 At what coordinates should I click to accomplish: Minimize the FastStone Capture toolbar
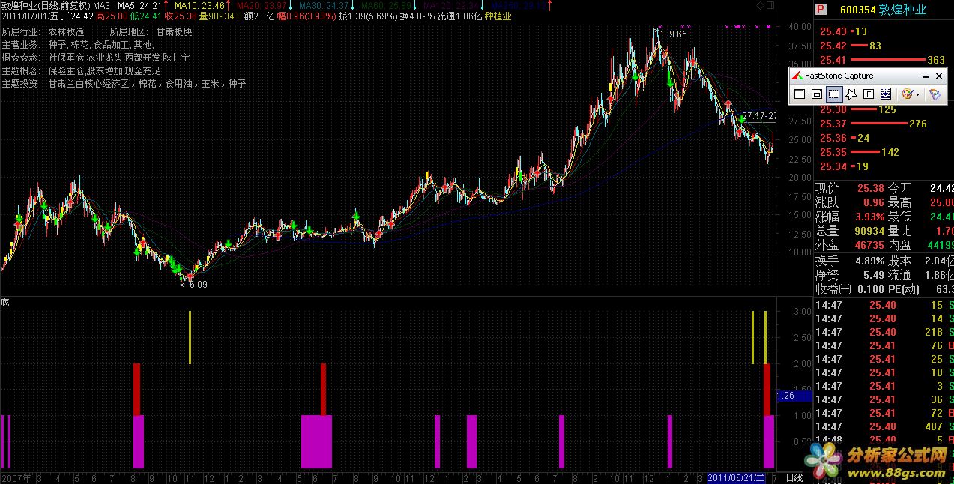click(924, 76)
